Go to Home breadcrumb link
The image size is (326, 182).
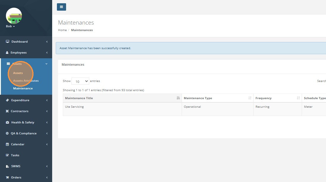click(62, 30)
